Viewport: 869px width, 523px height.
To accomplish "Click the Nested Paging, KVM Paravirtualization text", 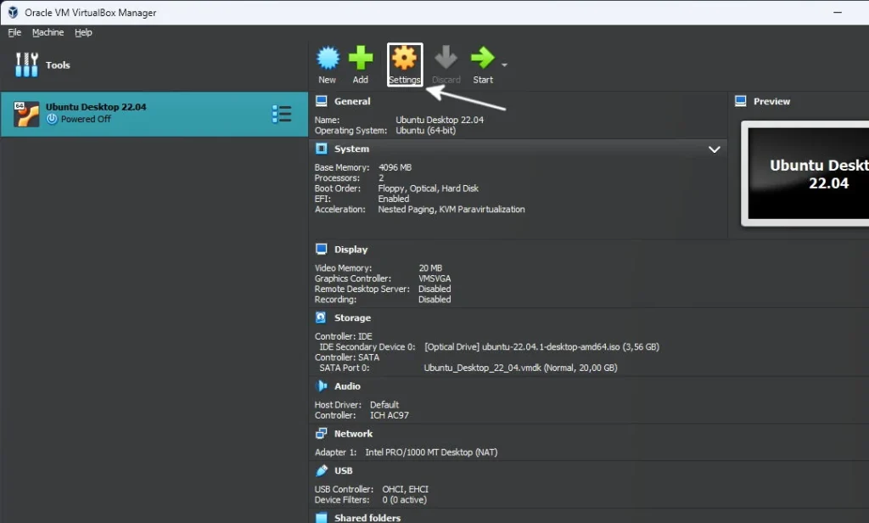I will coord(451,209).
